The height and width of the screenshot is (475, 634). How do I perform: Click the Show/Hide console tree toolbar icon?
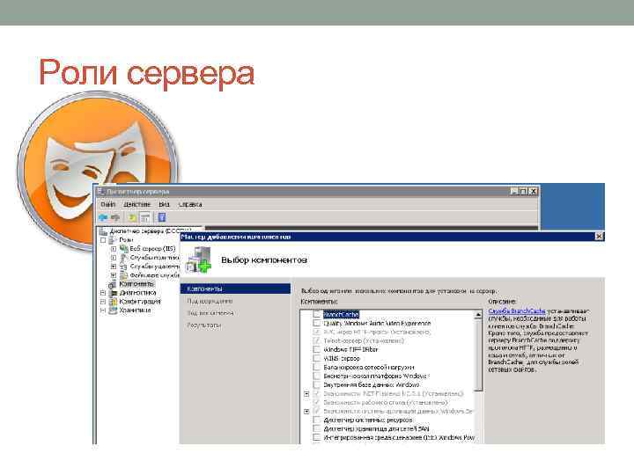tap(144, 218)
